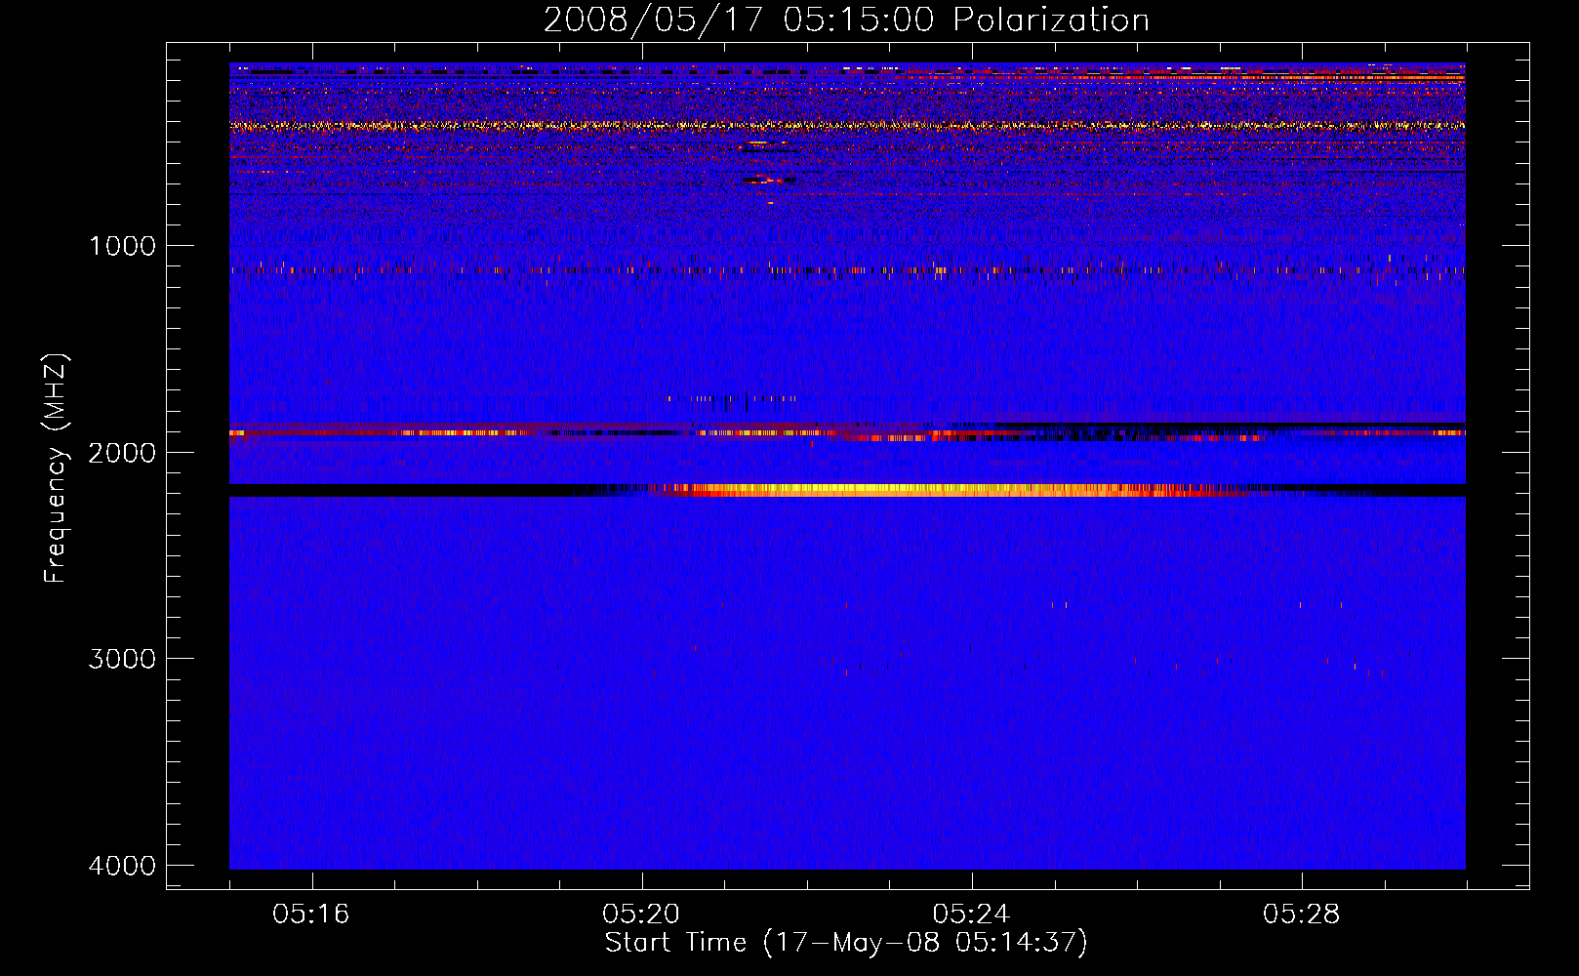Click the 'Frequency (MHZ)' axis label
This screenshot has height=976, width=1579.
click(56, 468)
